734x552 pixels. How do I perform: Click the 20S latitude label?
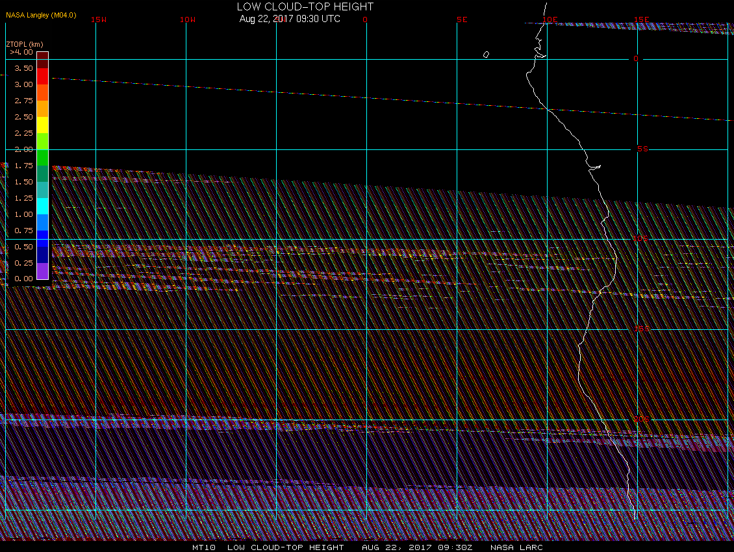point(642,419)
